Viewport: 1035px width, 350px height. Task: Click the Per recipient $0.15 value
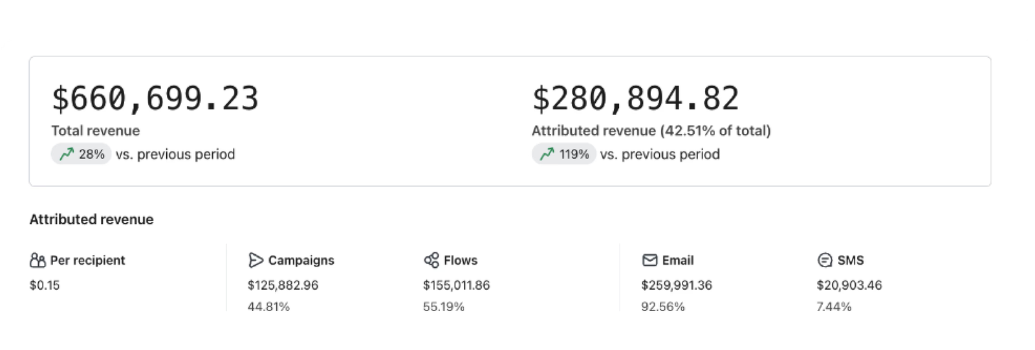coord(45,285)
